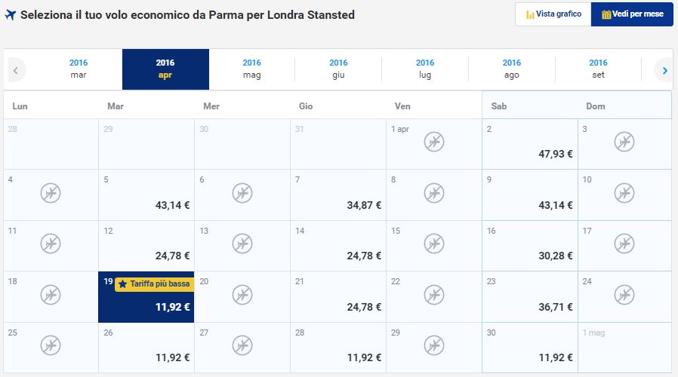Click the airplane icon beside page title
The width and height of the screenshot is (678, 377).
tap(11, 14)
